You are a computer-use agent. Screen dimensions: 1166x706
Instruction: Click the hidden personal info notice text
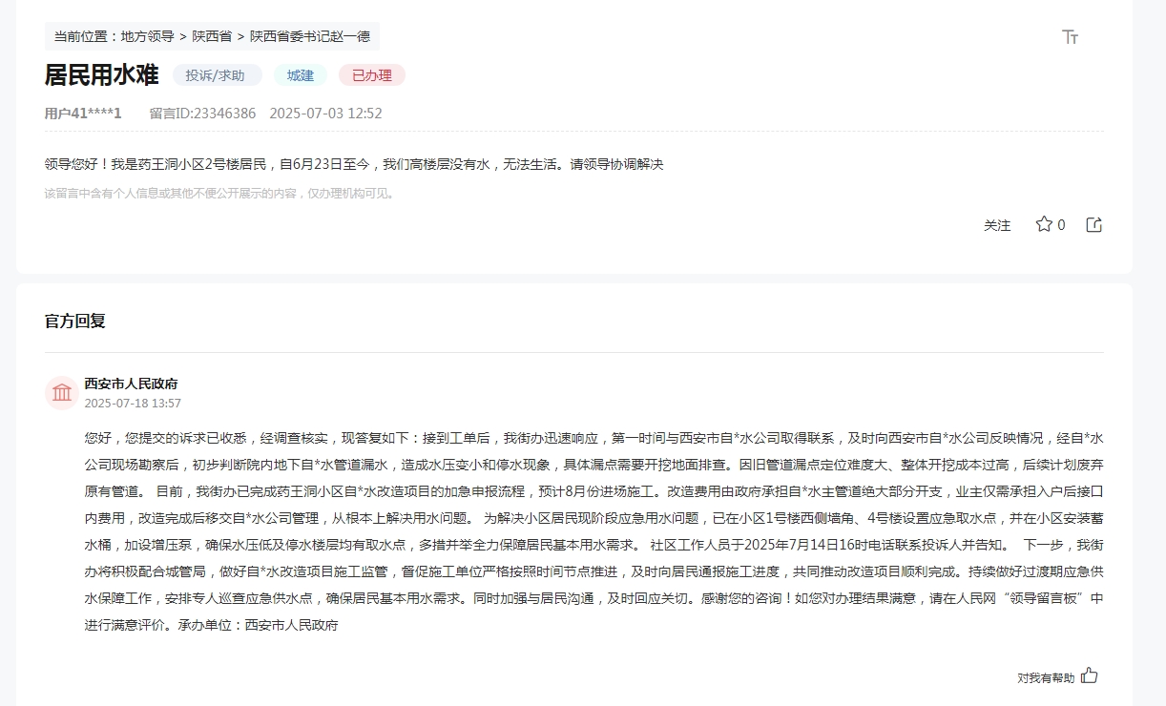219,192
